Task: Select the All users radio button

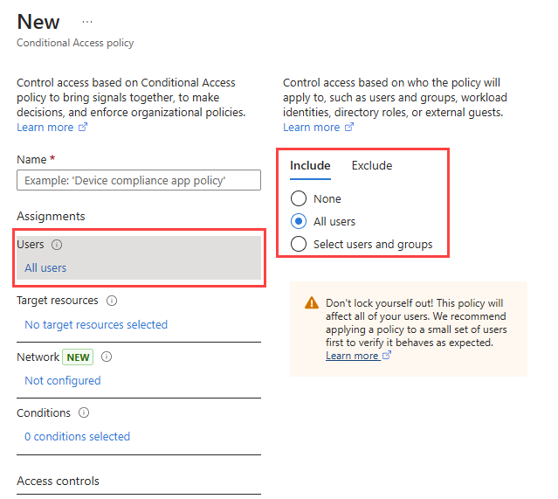Action: tap(299, 221)
